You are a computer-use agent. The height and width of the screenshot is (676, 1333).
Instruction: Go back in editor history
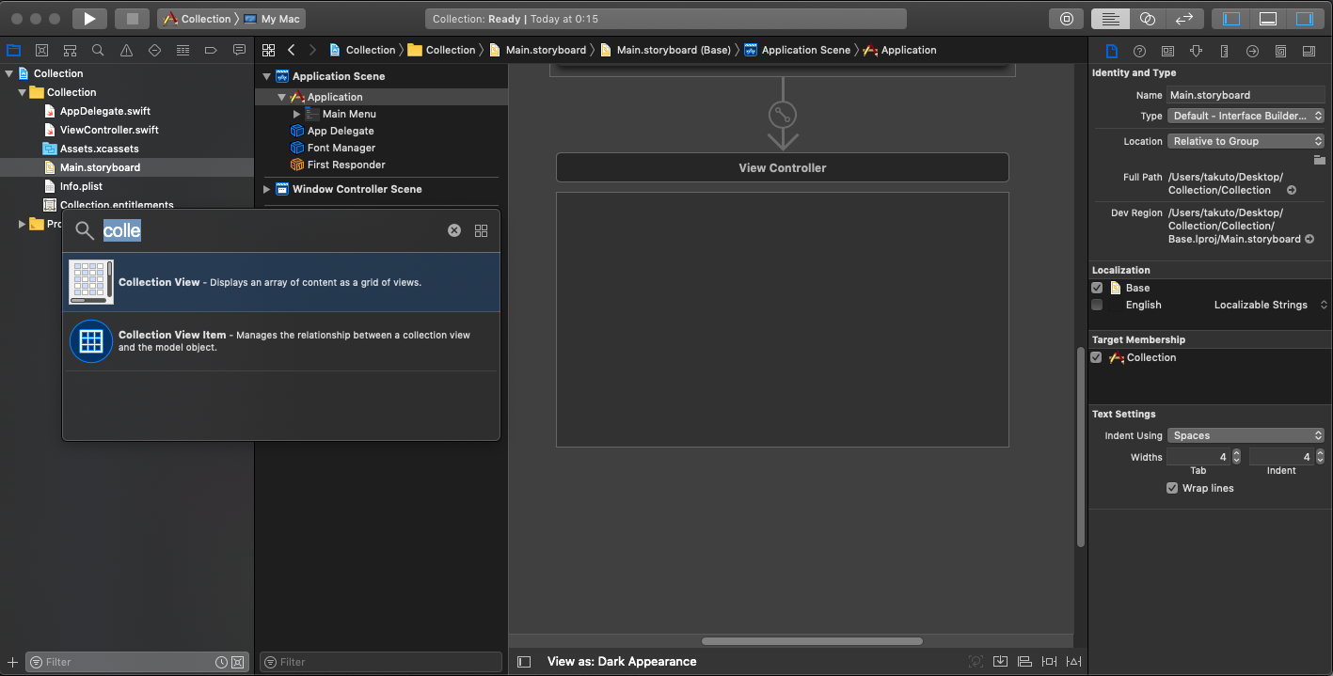(x=292, y=50)
